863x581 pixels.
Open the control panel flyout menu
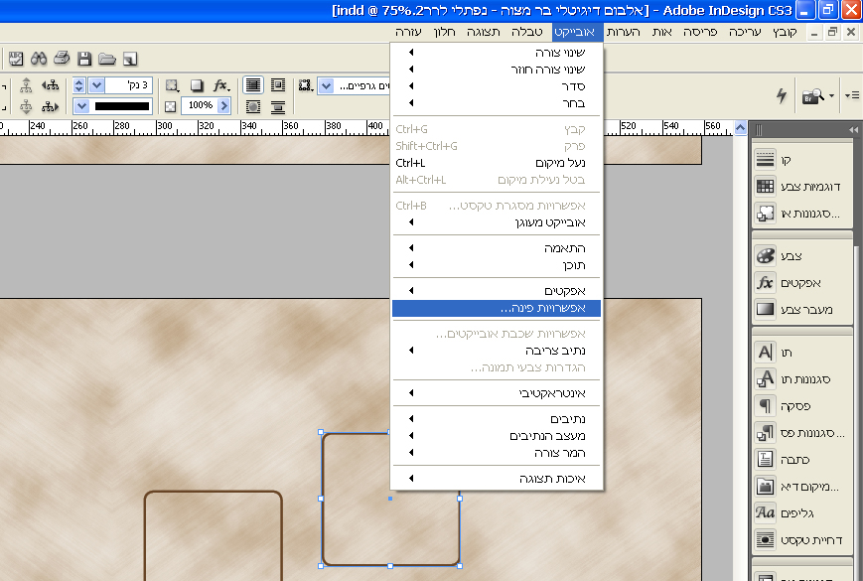(x=852, y=95)
